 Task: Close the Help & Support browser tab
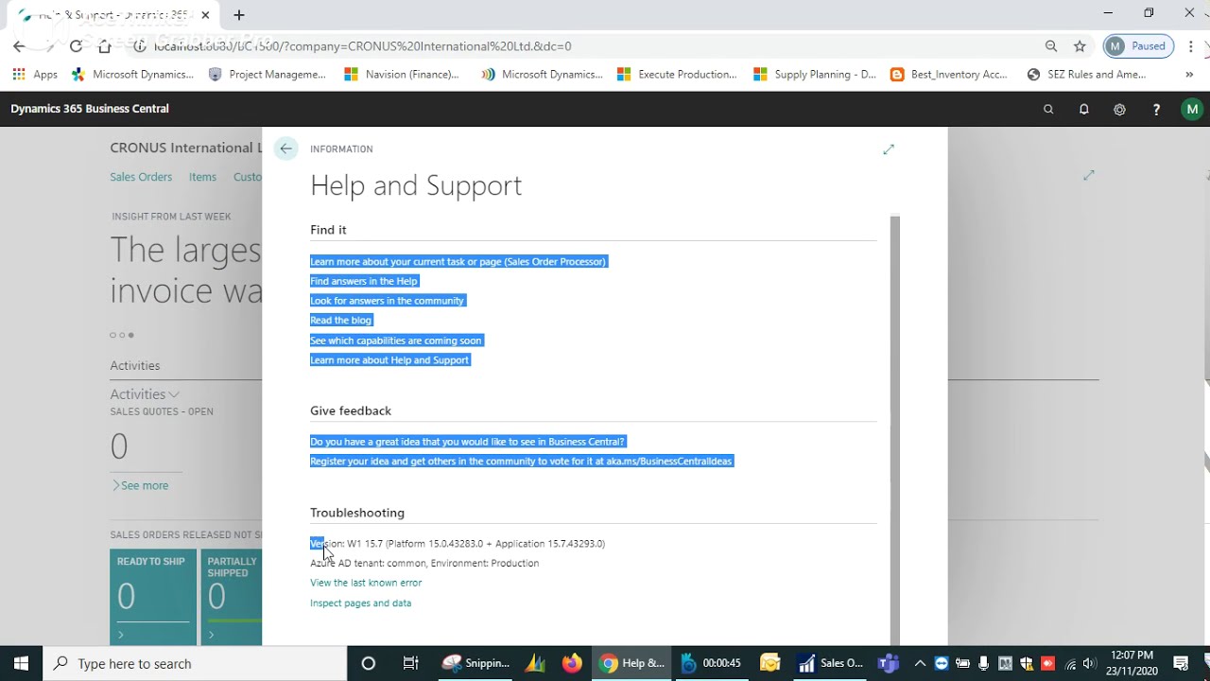click(205, 15)
